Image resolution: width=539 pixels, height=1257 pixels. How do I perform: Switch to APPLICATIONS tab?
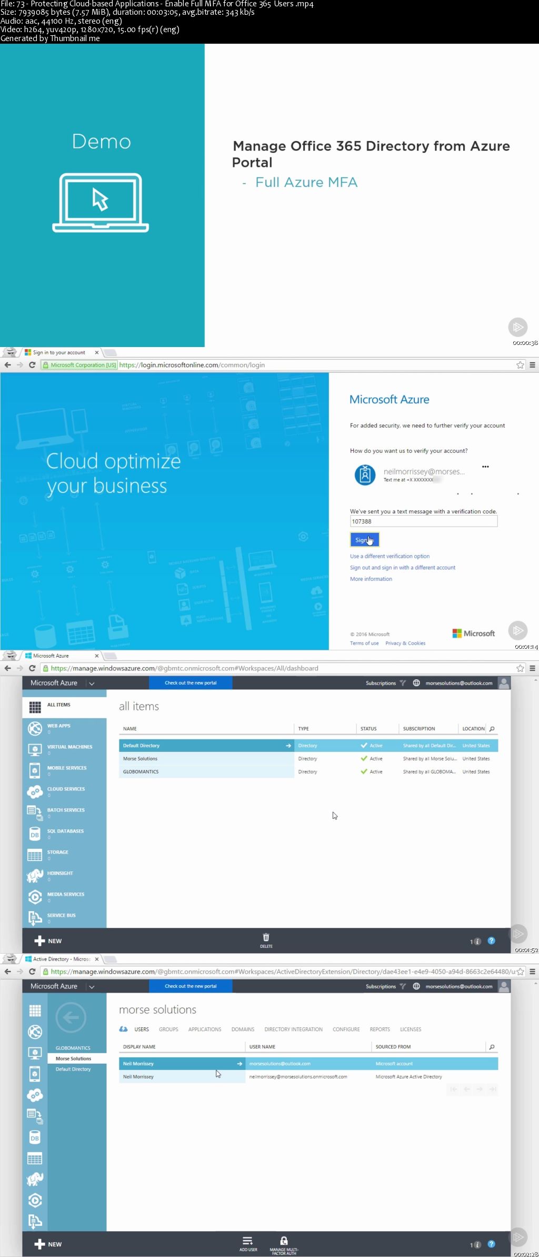[205, 1029]
